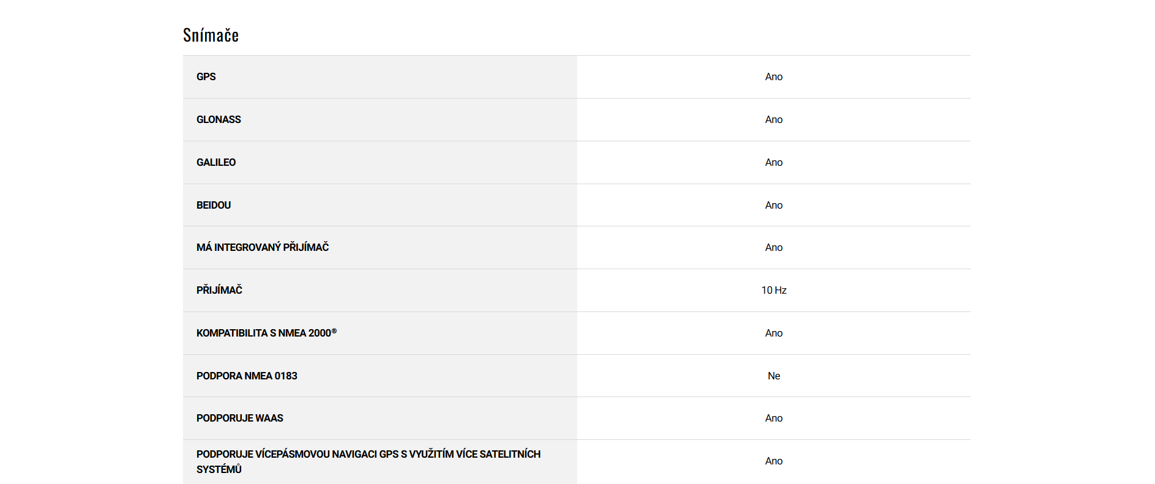Click Ano value for vícepásmovou navigaci row
1155x484 pixels.
coord(774,461)
